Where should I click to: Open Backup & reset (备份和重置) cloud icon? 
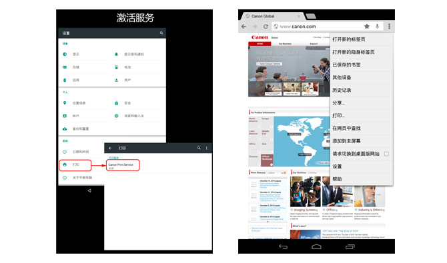[65, 129]
